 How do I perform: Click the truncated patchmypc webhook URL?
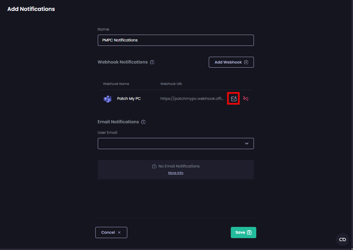192,99
